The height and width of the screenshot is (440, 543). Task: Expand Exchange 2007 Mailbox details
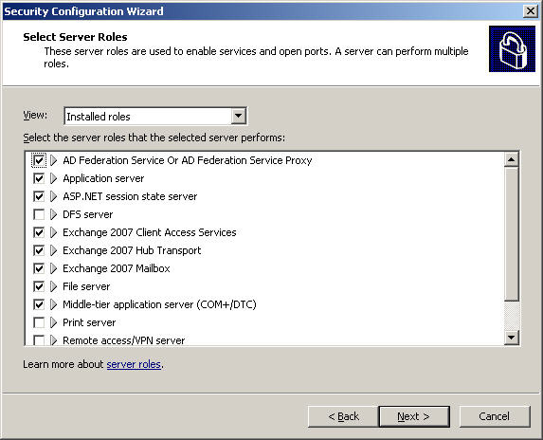tap(53, 268)
